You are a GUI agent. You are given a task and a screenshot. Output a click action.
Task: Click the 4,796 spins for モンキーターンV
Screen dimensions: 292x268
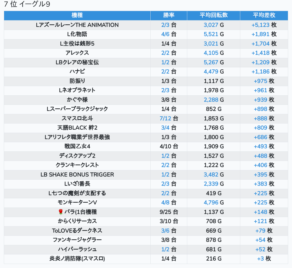point(211,202)
